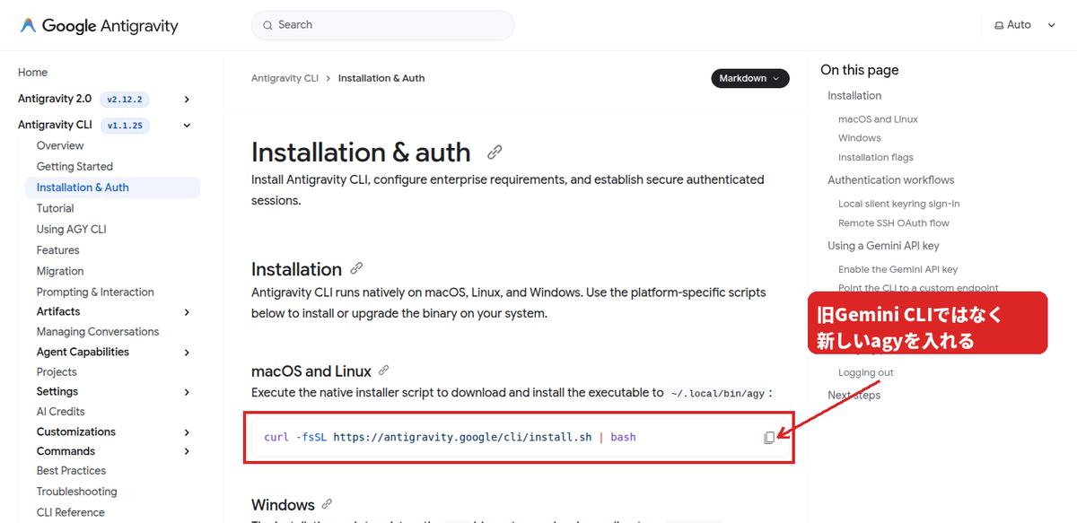Go to Home in sidebar

pyautogui.click(x=33, y=73)
